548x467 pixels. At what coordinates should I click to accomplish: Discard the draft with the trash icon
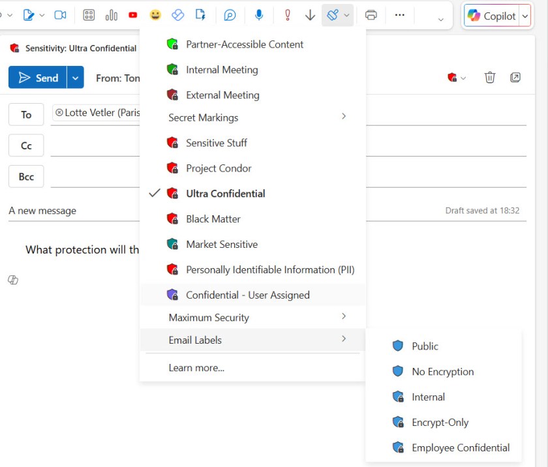(490, 77)
